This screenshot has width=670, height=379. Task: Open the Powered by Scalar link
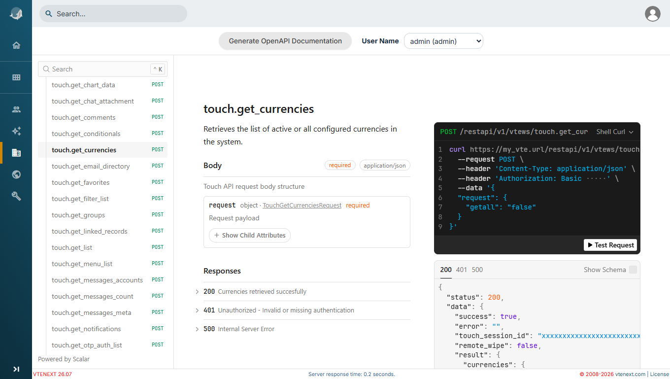[64, 359]
